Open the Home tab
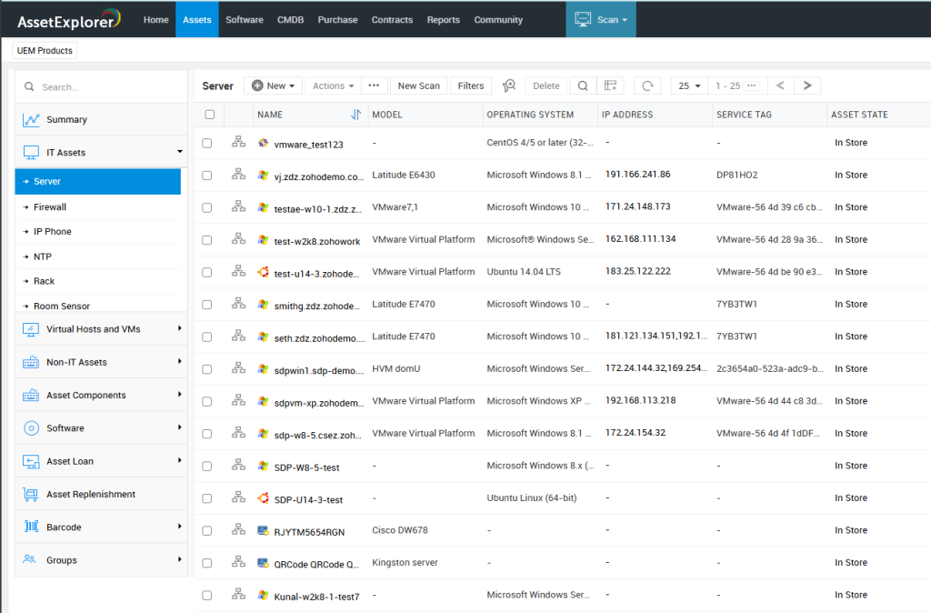Image resolution: width=931 pixels, height=613 pixels. point(156,20)
